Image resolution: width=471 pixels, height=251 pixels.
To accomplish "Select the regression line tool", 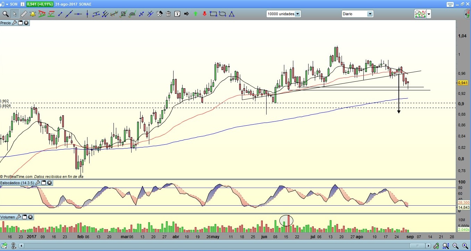I will tap(114, 14).
